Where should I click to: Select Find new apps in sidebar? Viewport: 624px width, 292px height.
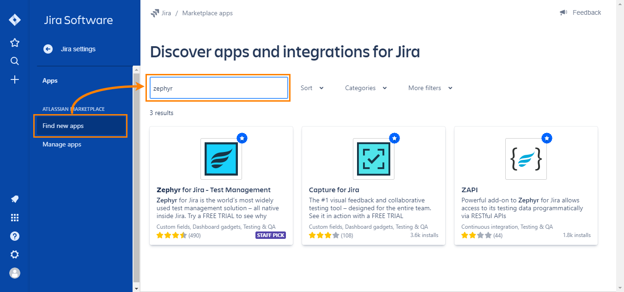[x=80, y=126]
